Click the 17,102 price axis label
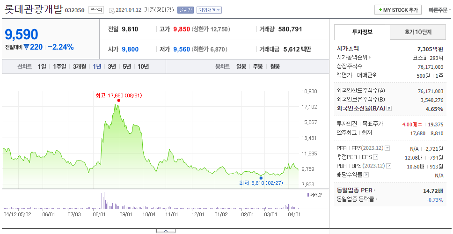The image size is (453, 234). coord(309,107)
